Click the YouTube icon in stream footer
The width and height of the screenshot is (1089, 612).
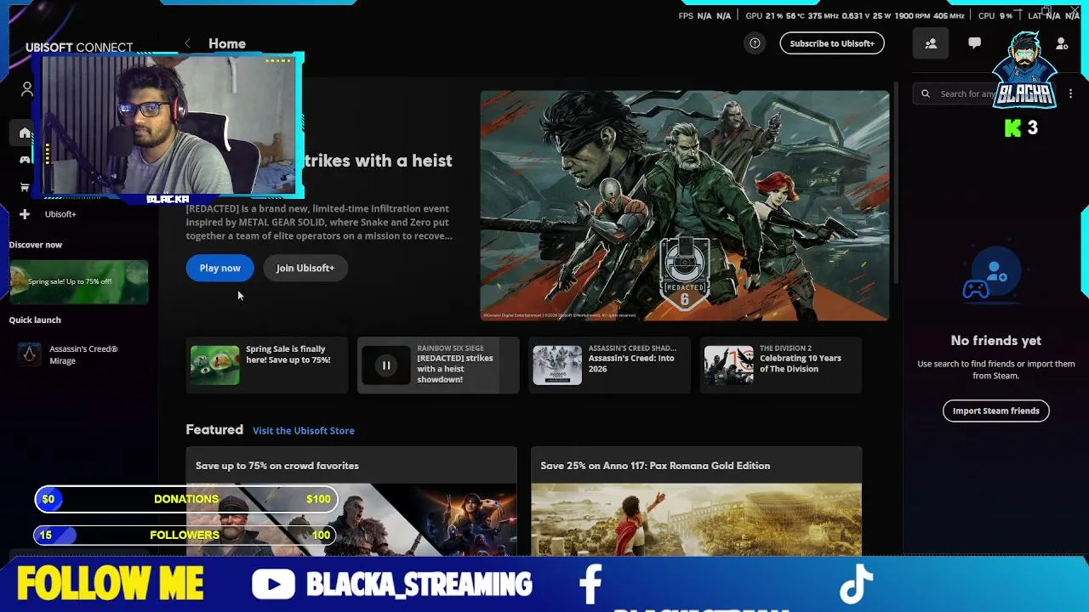point(273,584)
